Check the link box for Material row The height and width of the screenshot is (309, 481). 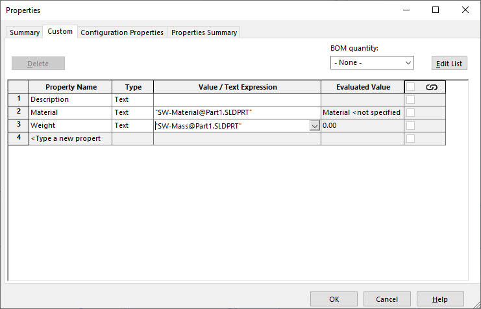pos(410,113)
